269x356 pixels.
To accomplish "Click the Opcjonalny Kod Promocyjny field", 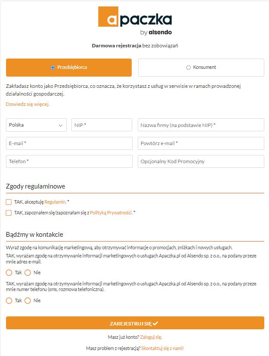I will (x=201, y=161).
